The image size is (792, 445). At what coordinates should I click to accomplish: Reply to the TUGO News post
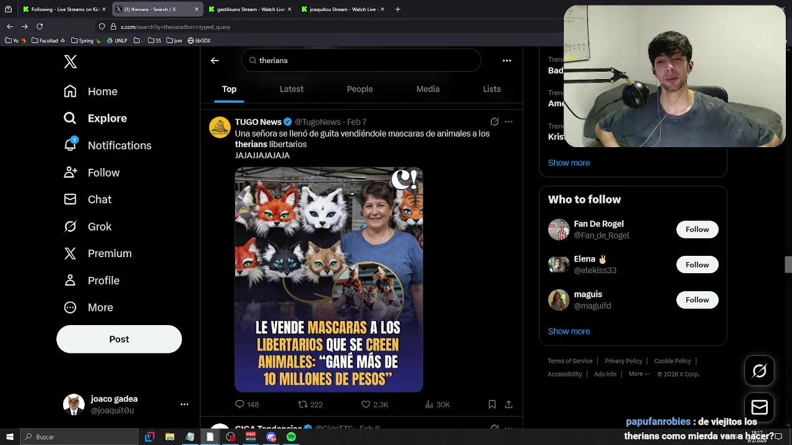coord(246,404)
